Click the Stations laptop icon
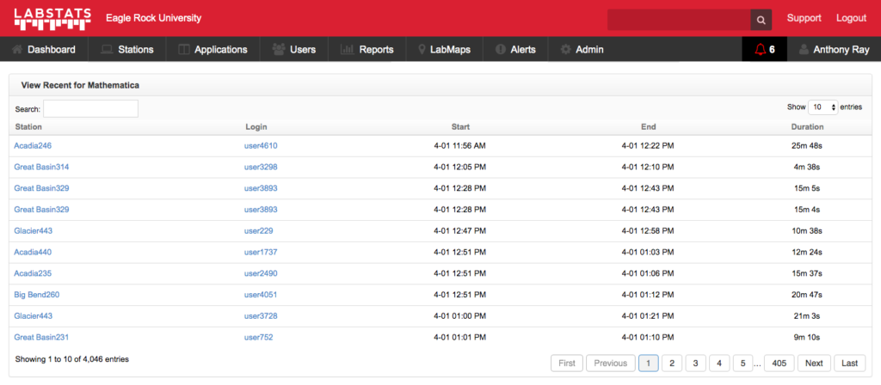Image resolution: width=881 pixels, height=385 pixels. tap(107, 49)
